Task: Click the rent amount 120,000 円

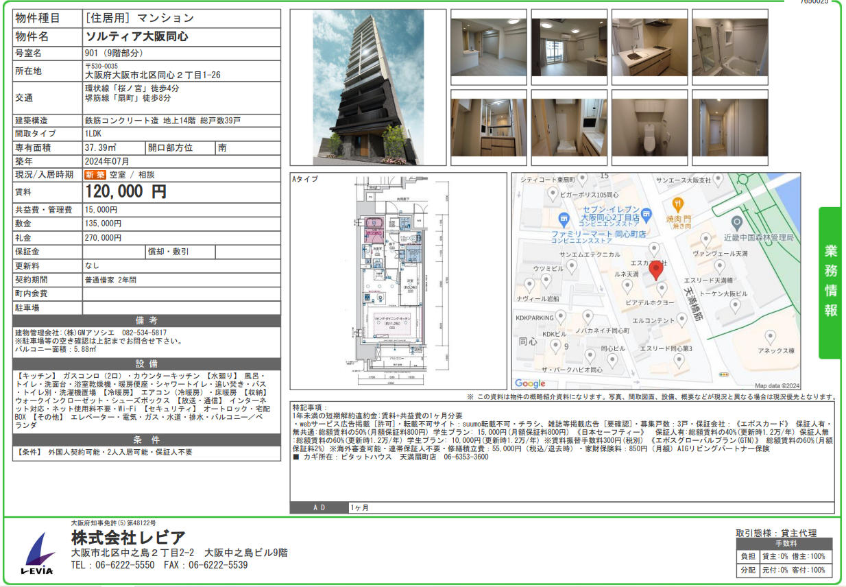Action: pyautogui.click(x=125, y=192)
